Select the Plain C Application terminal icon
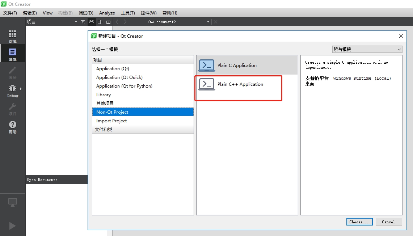The image size is (413, 236). click(x=207, y=65)
